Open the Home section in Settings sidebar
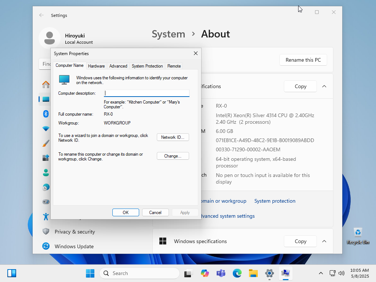 pos(46,84)
